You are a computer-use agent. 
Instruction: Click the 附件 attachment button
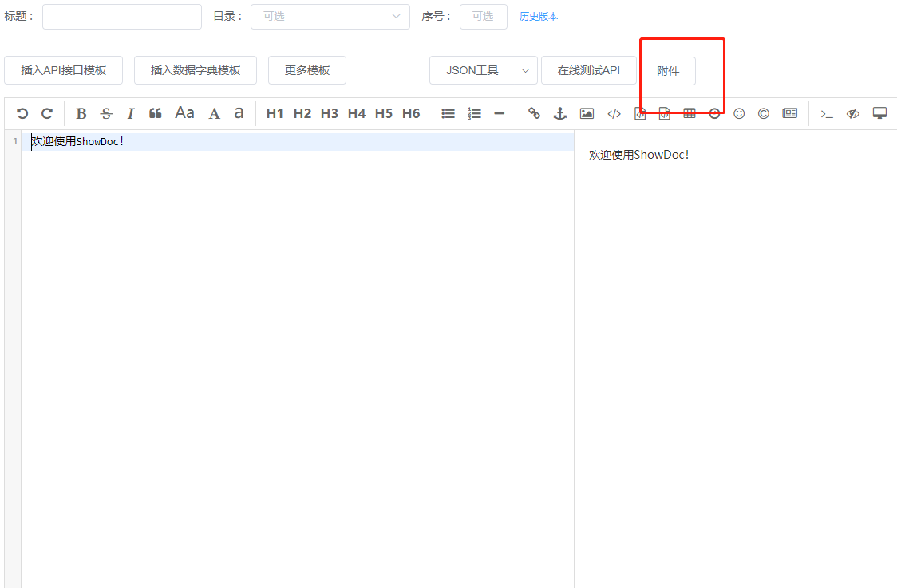tap(668, 71)
